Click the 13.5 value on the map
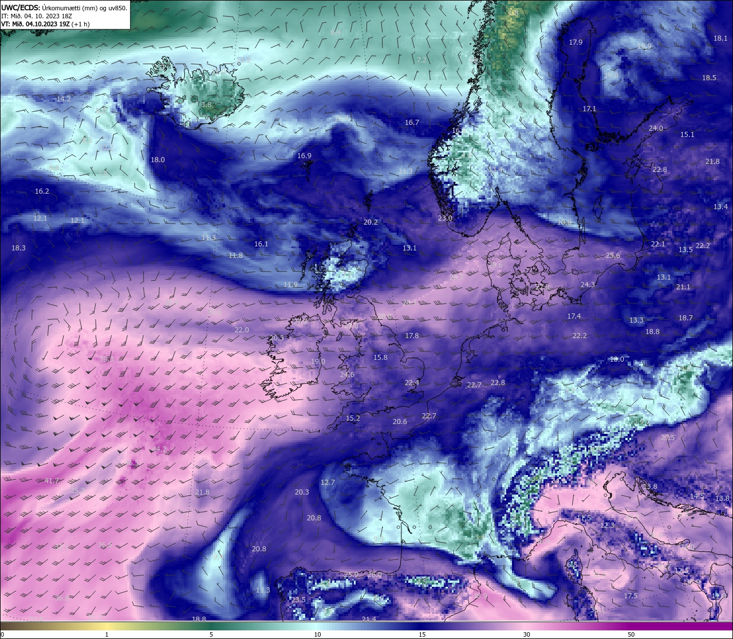 click(685, 250)
